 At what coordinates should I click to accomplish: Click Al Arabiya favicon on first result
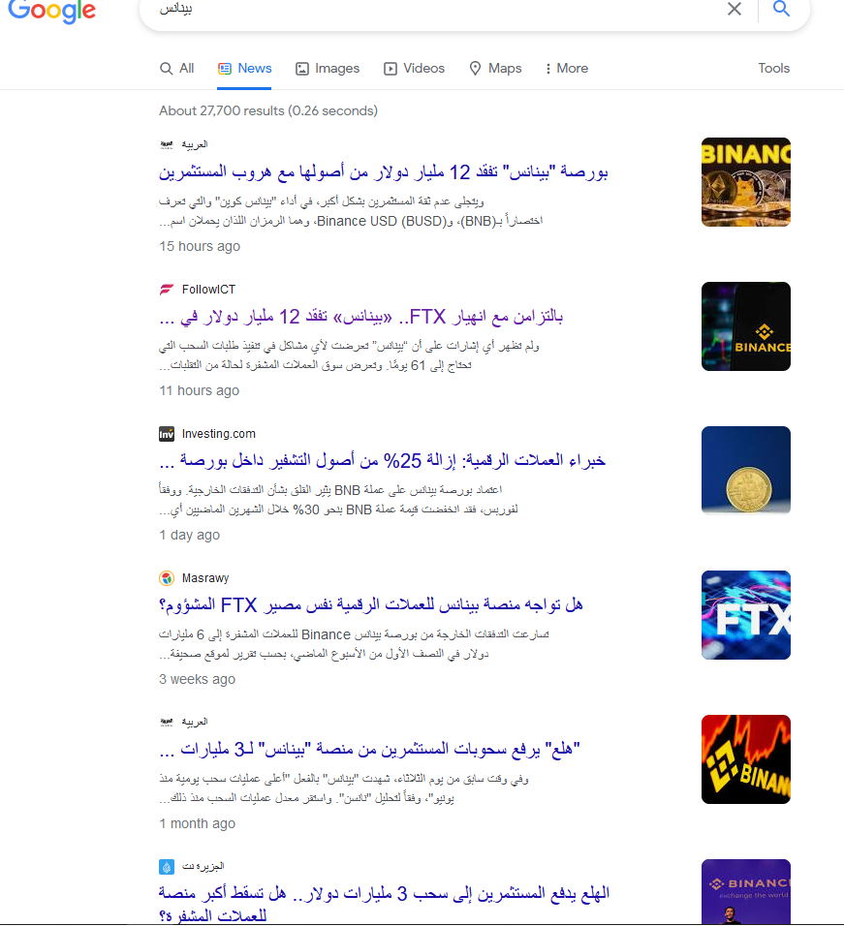pos(167,144)
